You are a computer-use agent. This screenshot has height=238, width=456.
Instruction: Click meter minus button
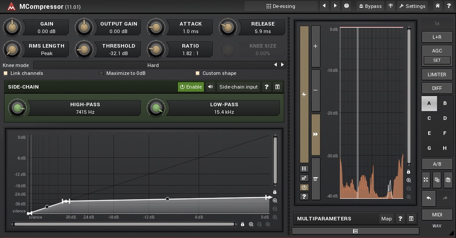coord(316,90)
